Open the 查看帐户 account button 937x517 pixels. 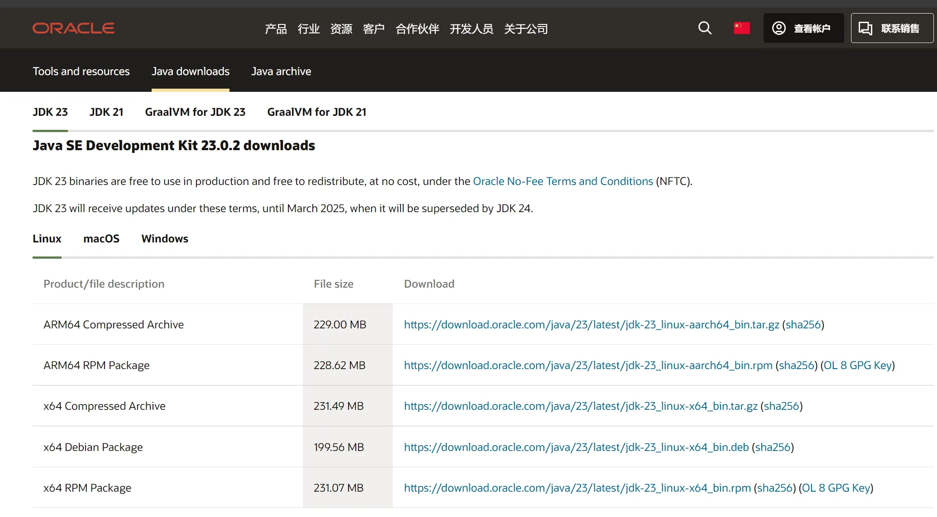point(803,28)
